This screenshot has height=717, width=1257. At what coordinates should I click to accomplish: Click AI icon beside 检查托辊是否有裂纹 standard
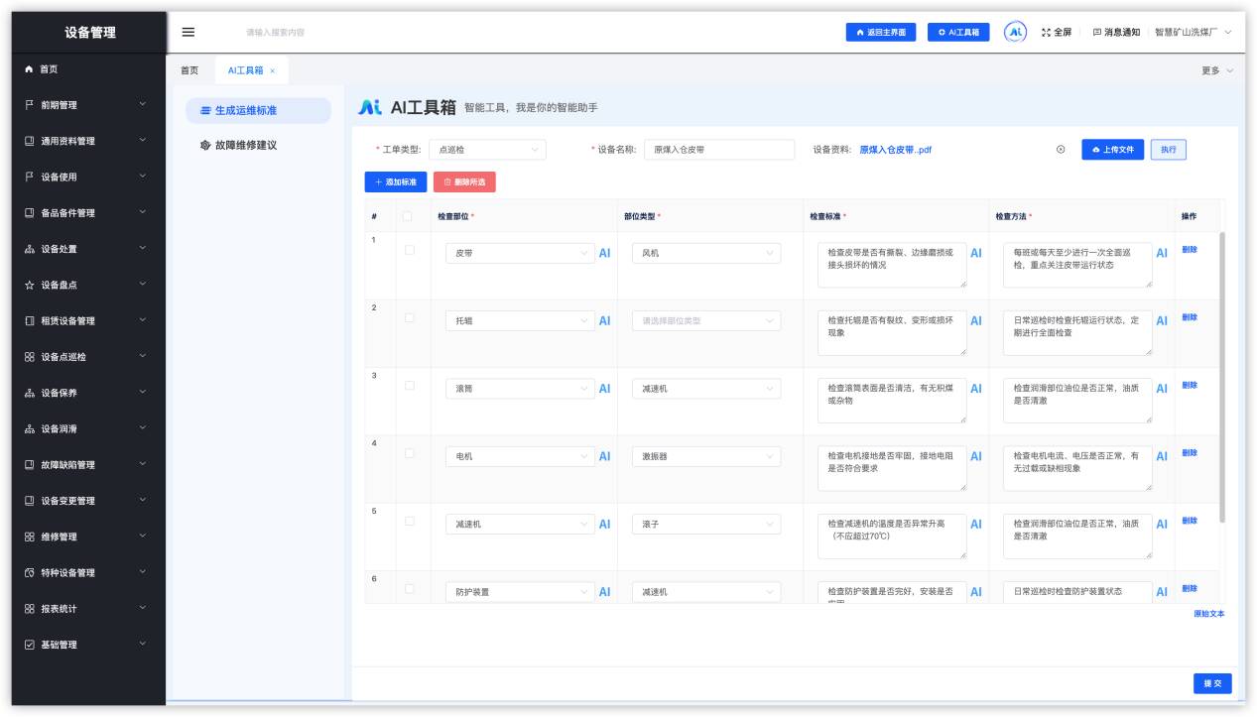coord(976,320)
